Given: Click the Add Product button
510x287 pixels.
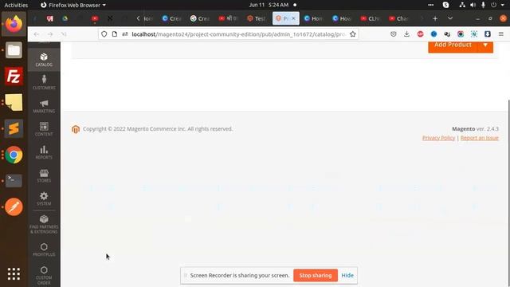Looking at the screenshot, I should [x=453, y=45].
